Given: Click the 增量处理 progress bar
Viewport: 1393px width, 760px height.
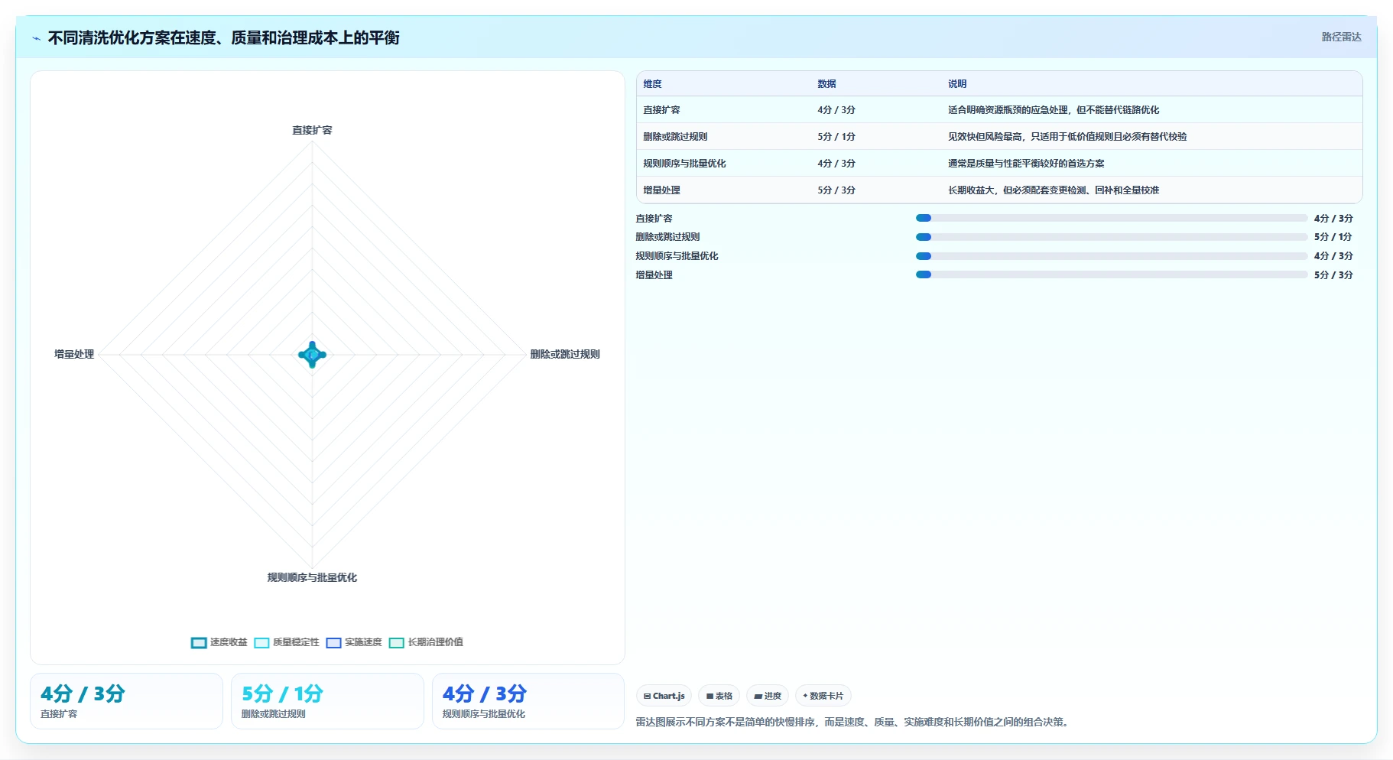Looking at the screenshot, I should pos(1112,274).
